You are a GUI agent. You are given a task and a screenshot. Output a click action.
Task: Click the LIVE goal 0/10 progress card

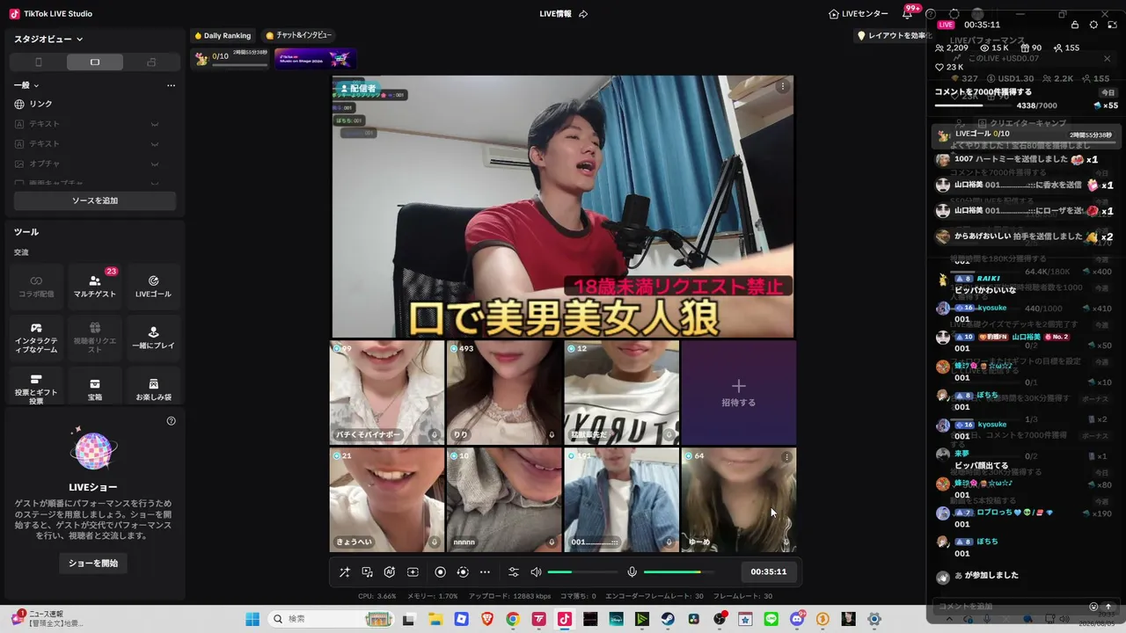(231, 59)
